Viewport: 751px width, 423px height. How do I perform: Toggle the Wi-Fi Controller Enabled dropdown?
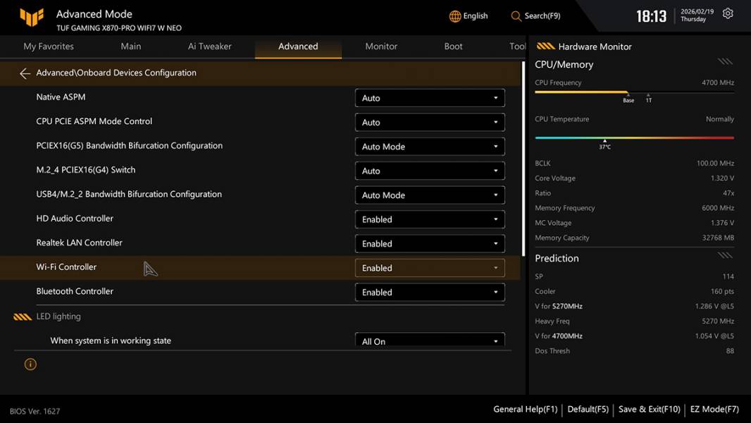point(429,268)
